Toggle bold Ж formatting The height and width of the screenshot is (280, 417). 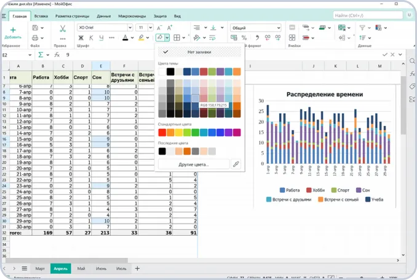80,38
